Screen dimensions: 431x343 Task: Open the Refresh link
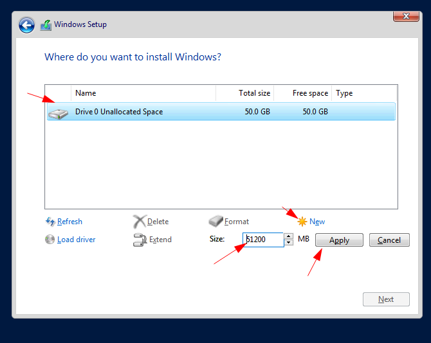pos(69,222)
